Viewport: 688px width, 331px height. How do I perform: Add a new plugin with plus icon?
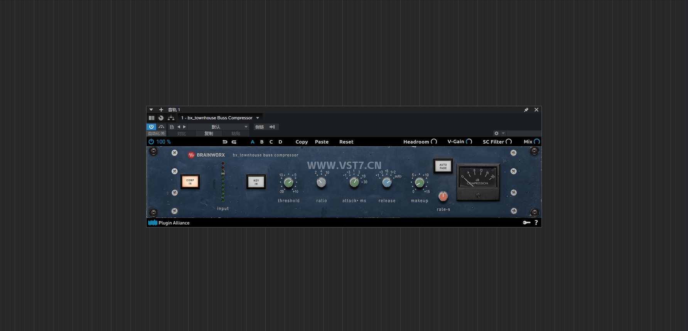(161, 110)
